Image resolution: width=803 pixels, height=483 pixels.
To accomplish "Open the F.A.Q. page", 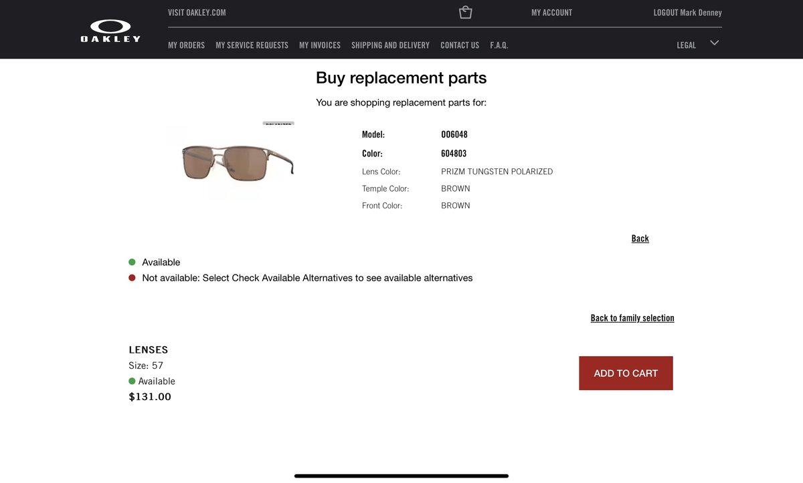I will tap(499, 45).
